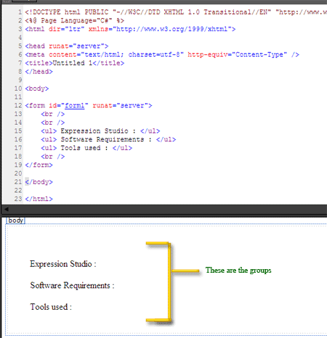Image resolution: width=327 pixels, height=338 pixels.
Task: Click "Expression Studio :" in design view
Action: point(63,264)
